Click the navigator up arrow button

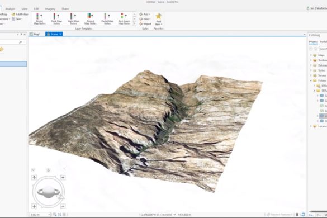34,178
